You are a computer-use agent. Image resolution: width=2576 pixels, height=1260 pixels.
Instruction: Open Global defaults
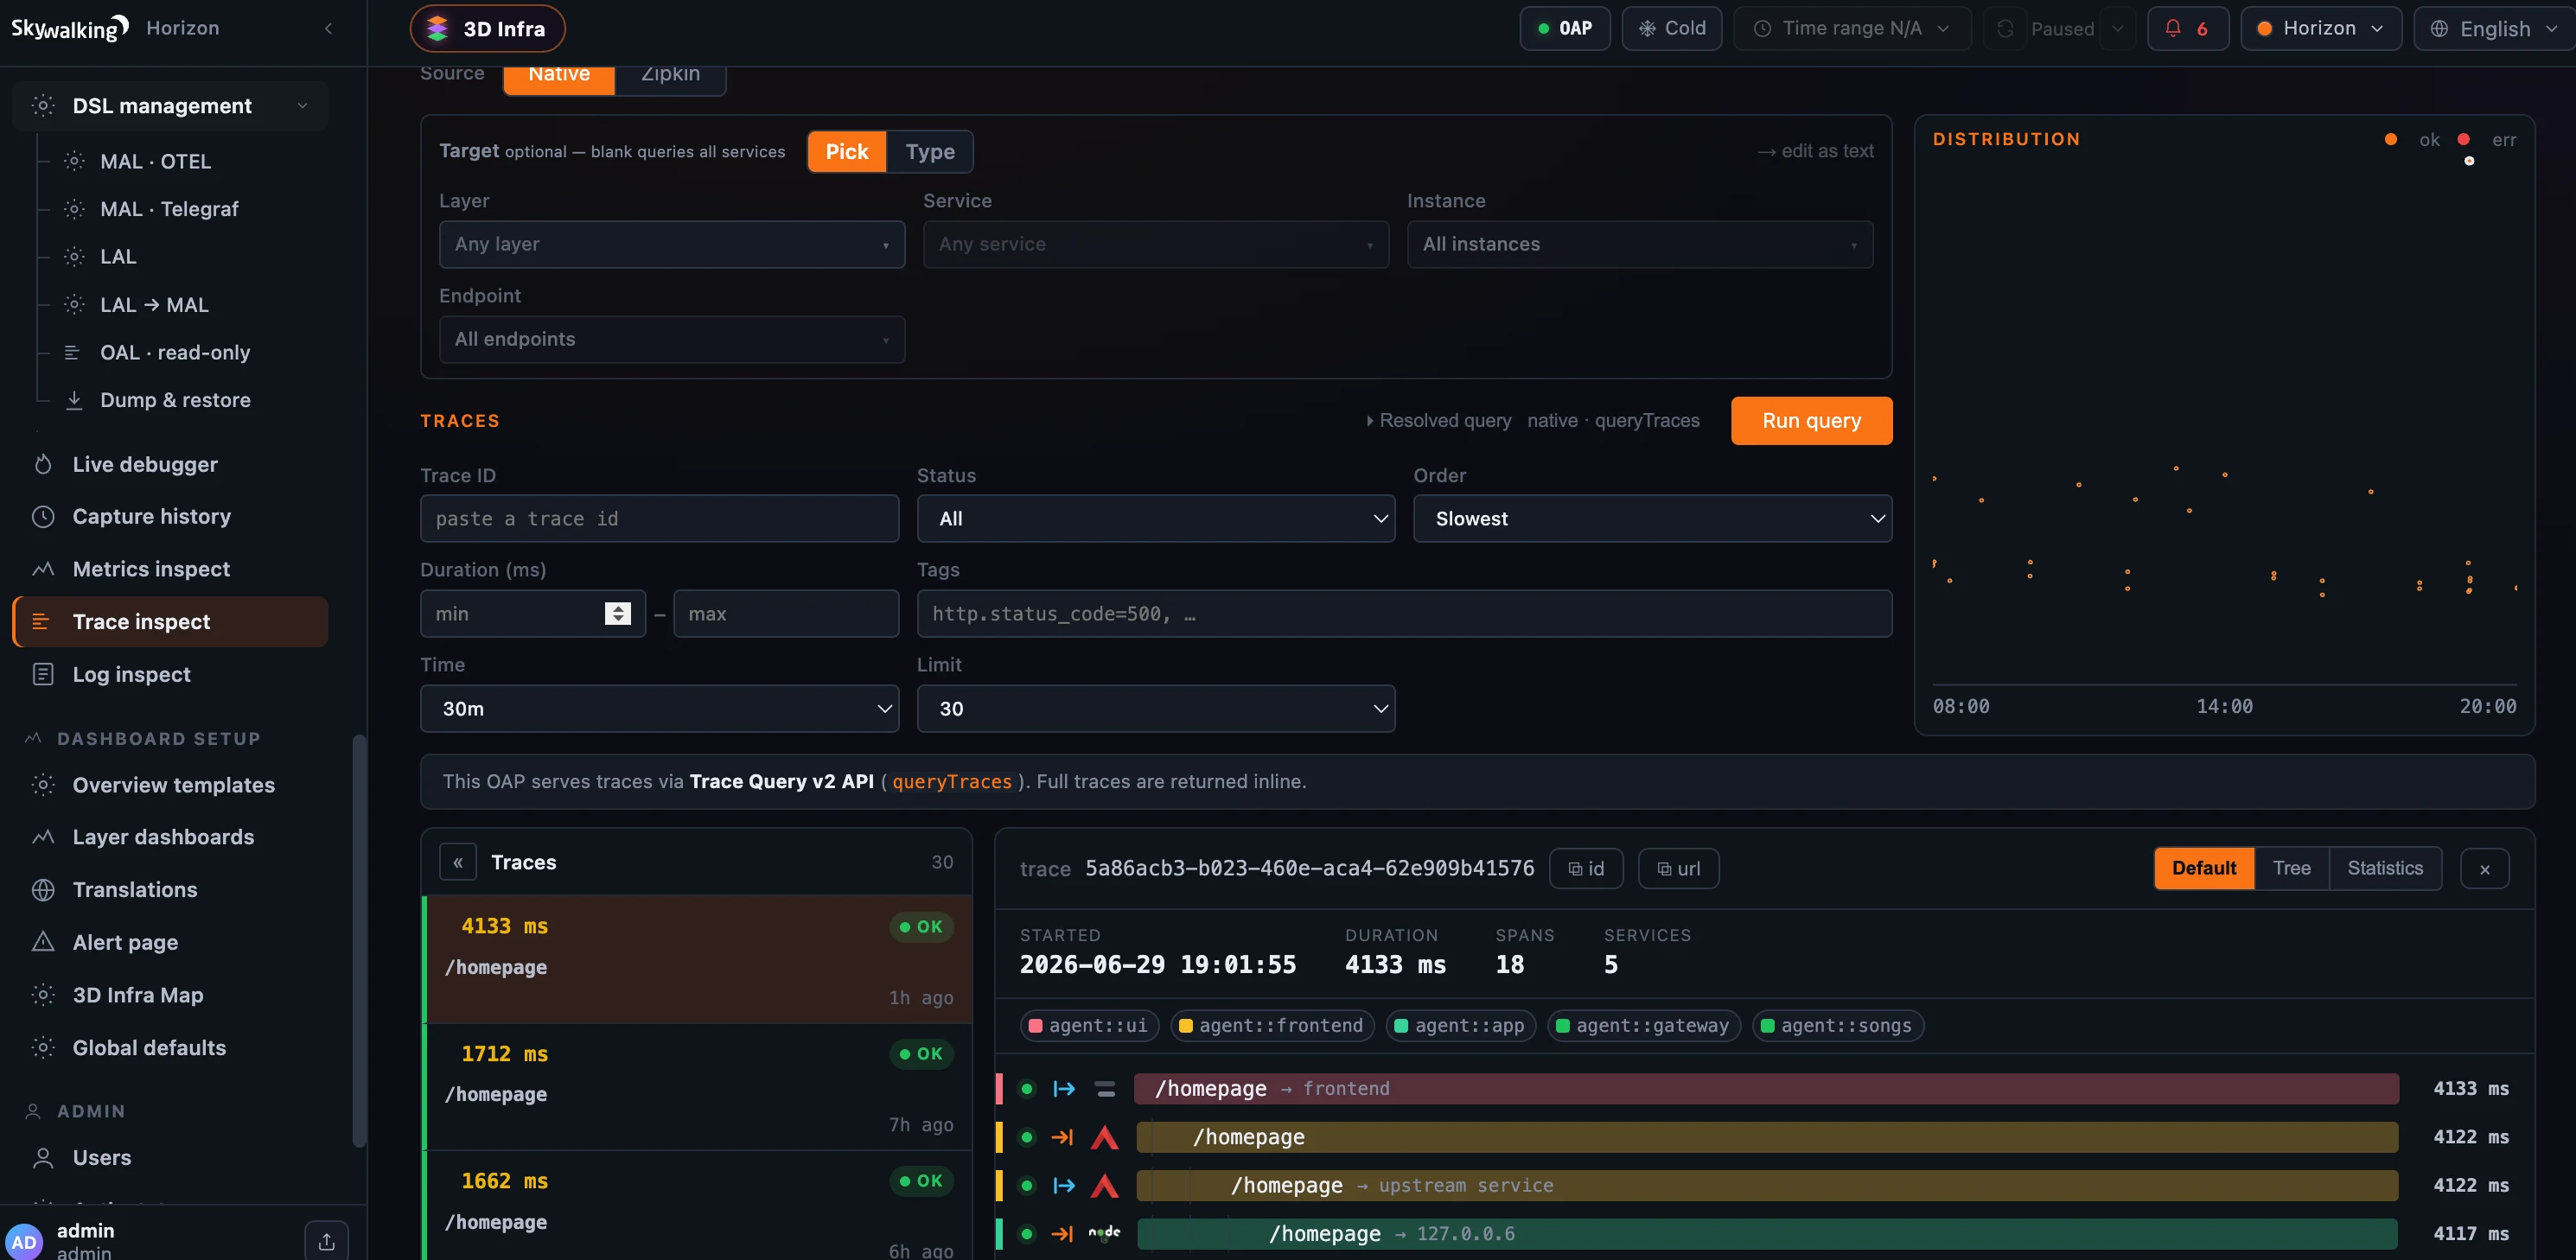[149, 1048]
